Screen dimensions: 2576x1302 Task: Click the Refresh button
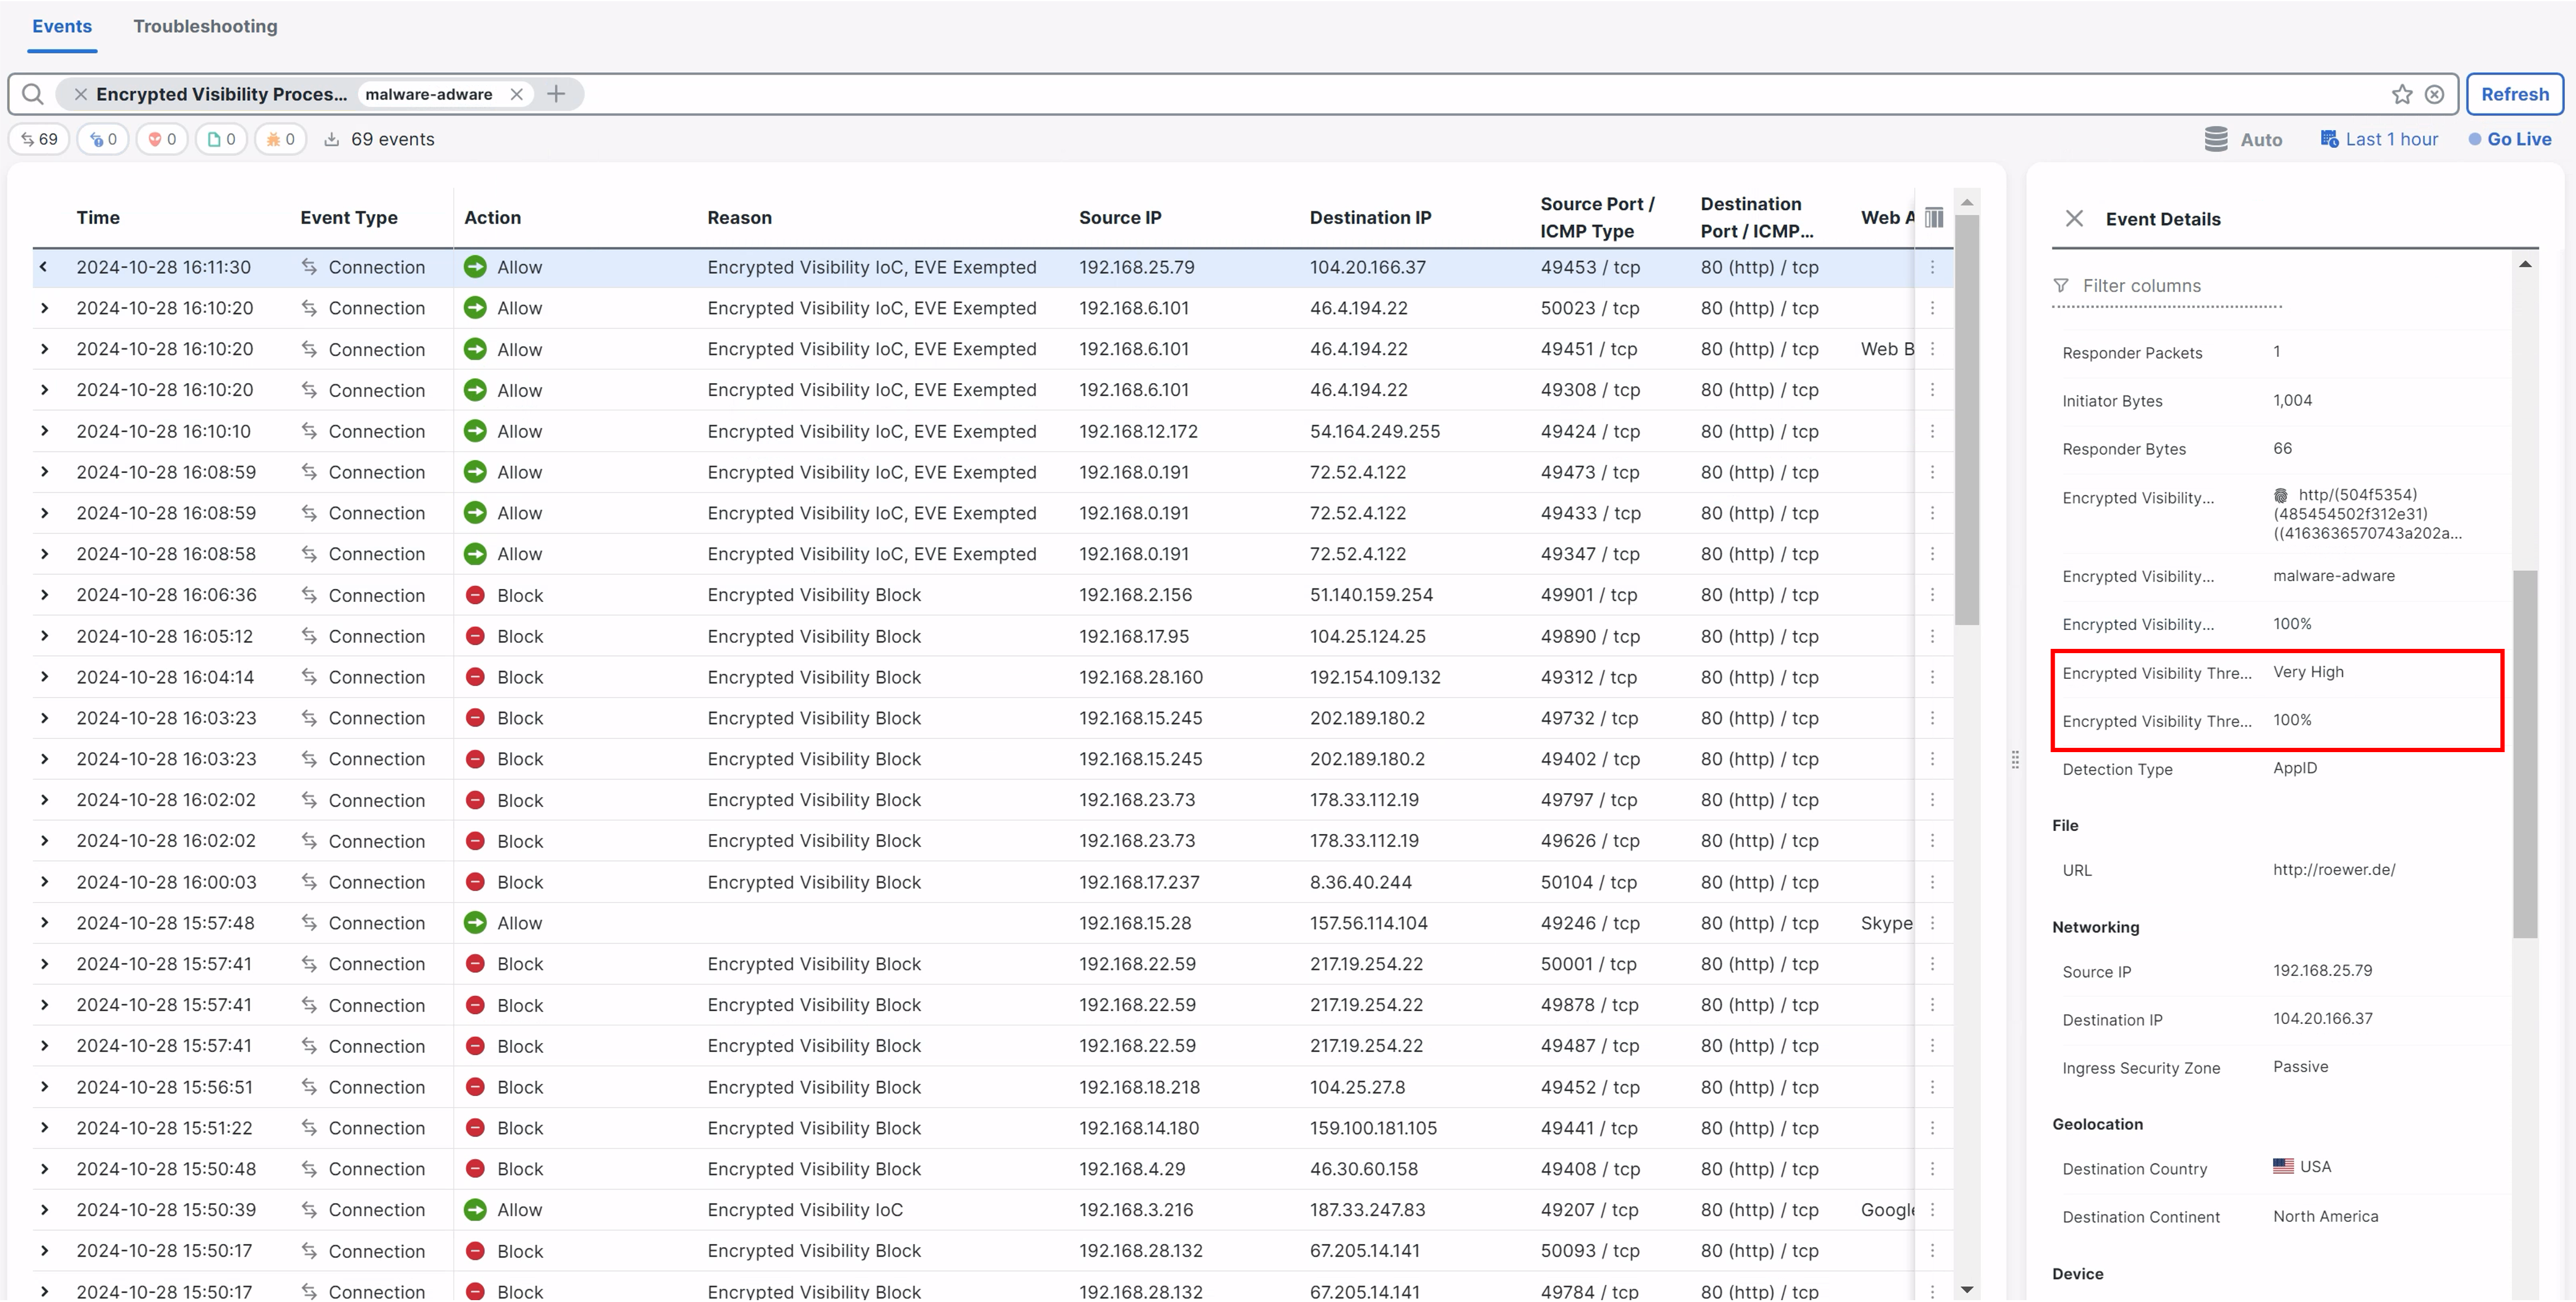[2514, 94]
